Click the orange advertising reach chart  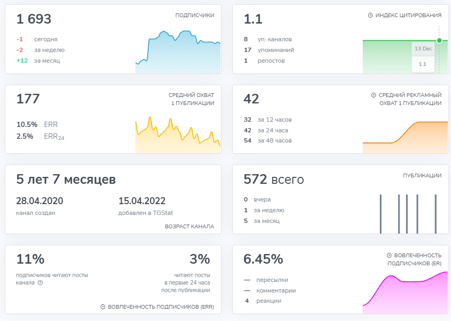pos(405,137)
